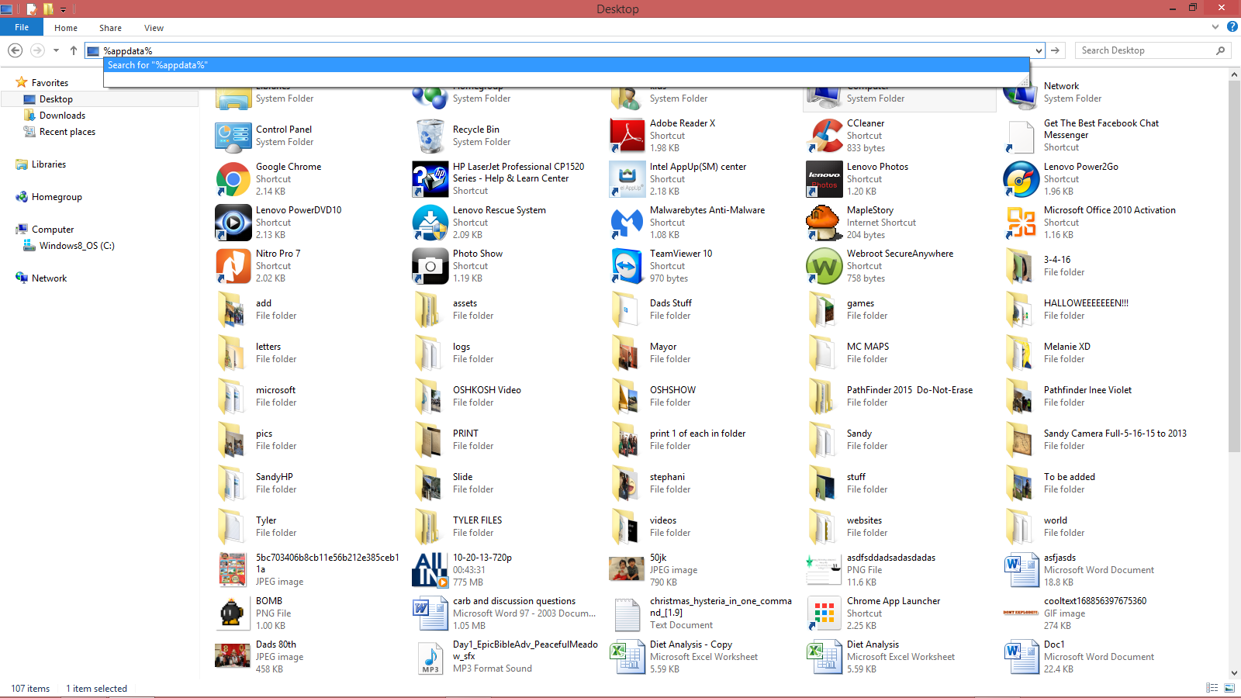Select the Intel AppUp center icon
1241x698 pixels.
tap(627, 179)
